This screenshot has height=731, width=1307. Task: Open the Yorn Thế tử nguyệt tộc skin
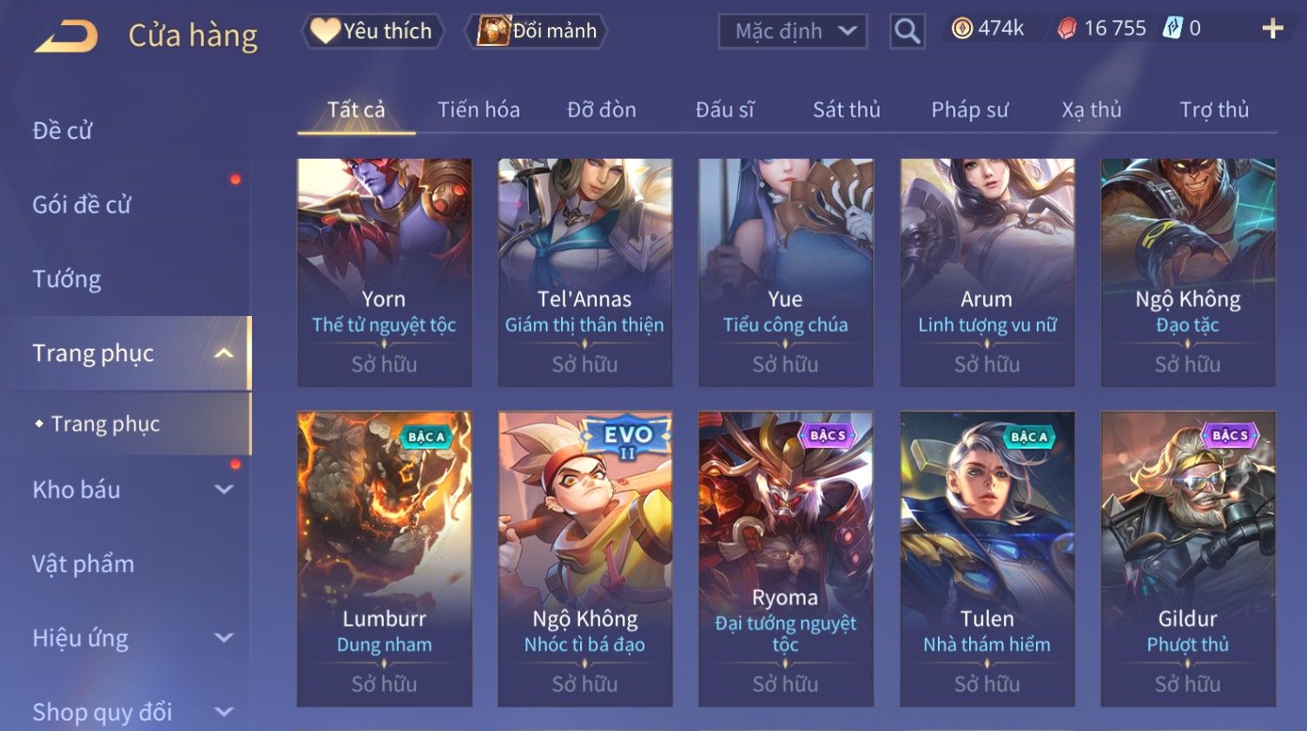(x=384, y=272)
